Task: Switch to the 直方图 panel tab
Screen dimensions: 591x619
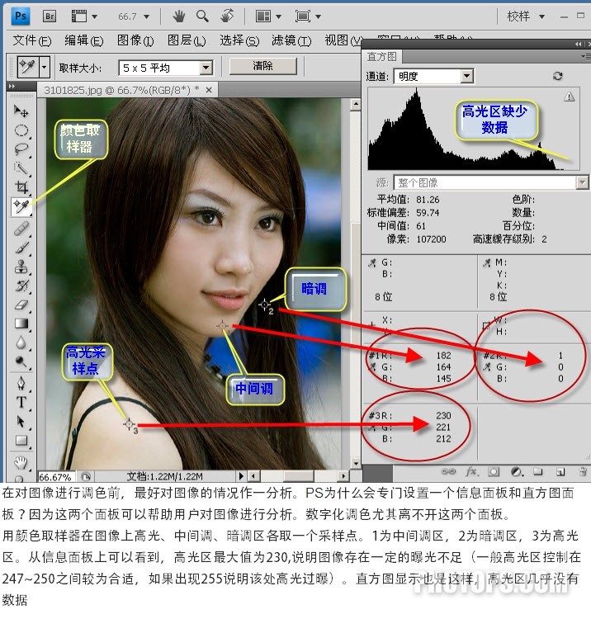Action: click(382, 57)
